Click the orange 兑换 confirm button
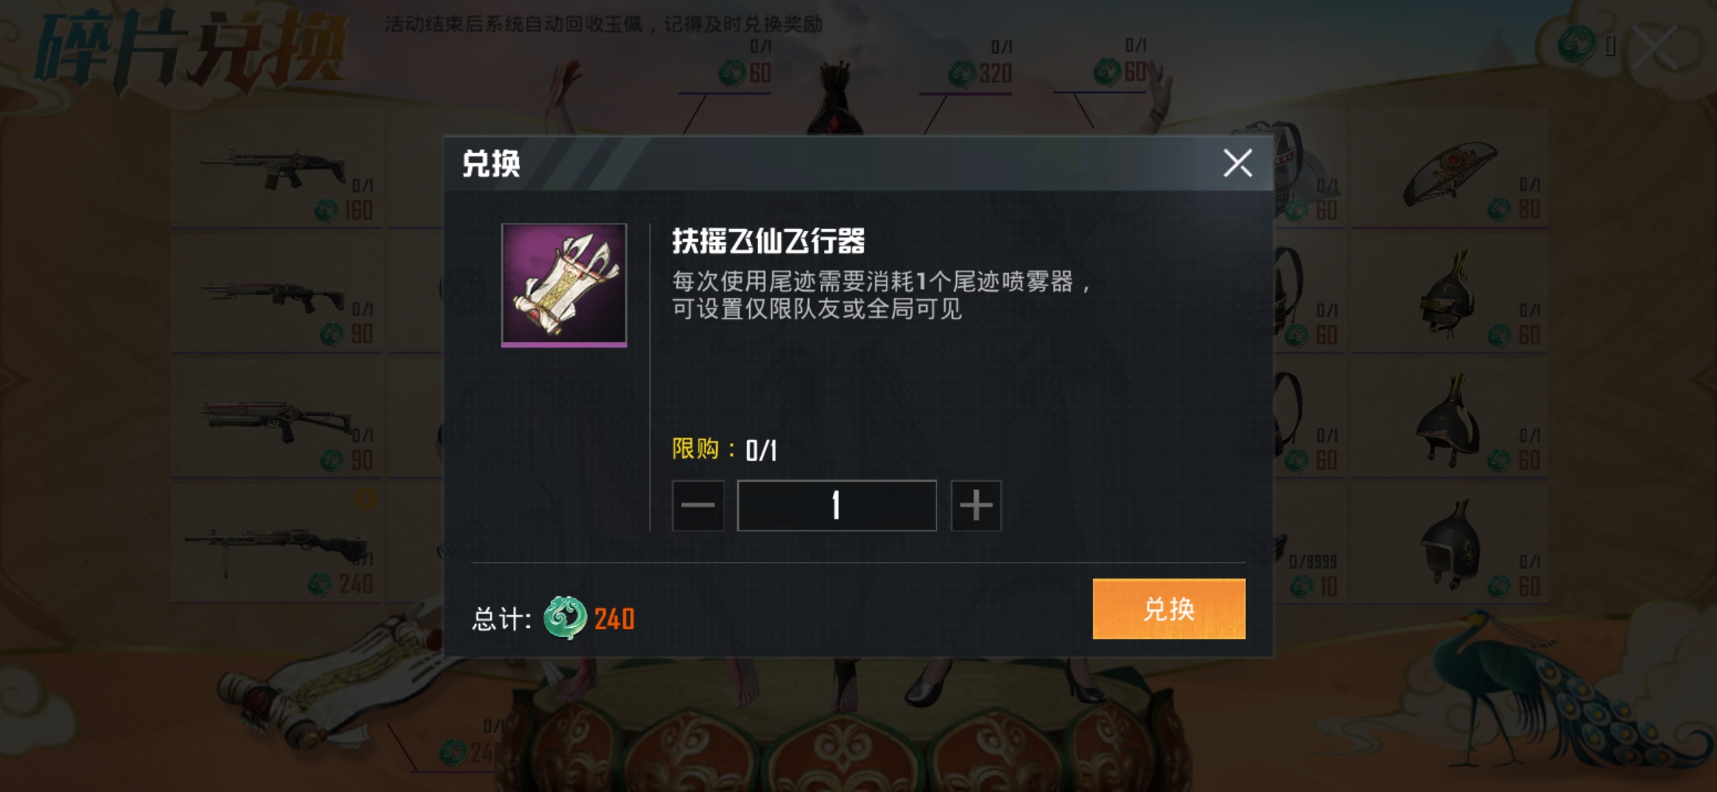This screenshot has width=1717, height=792. 1168,609
